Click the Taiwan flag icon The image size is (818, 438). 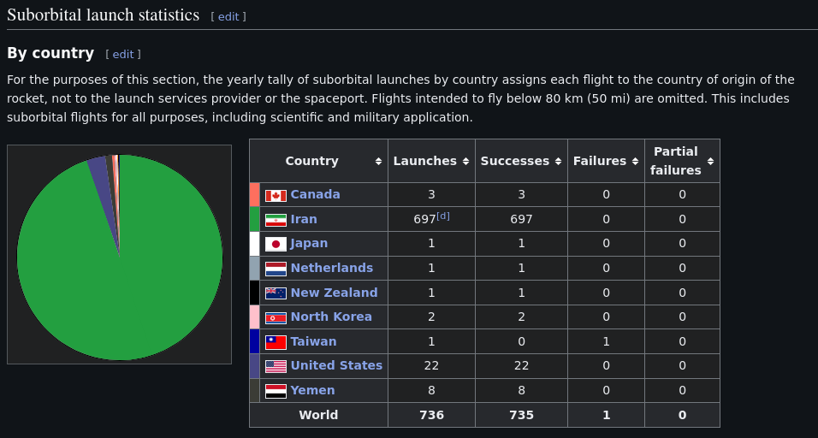click(276, 342)
